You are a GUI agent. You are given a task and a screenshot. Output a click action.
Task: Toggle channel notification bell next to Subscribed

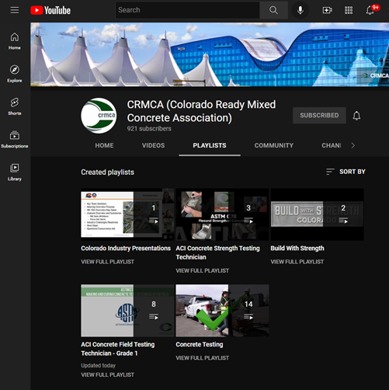click(356, 116)
